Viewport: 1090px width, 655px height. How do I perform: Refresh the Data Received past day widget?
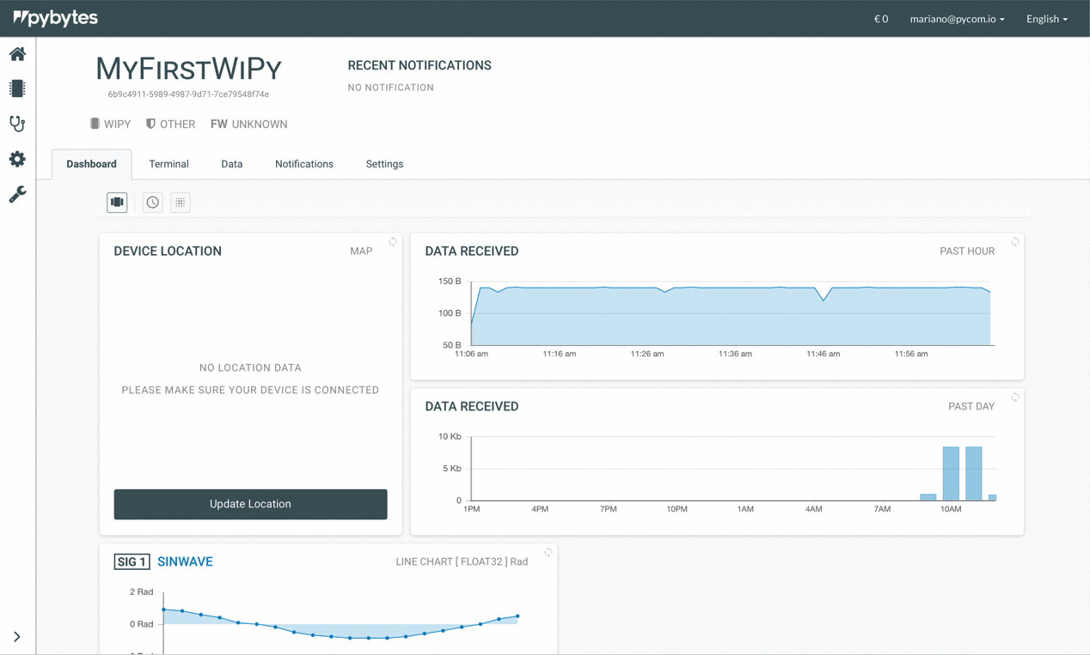(1015, 397)
